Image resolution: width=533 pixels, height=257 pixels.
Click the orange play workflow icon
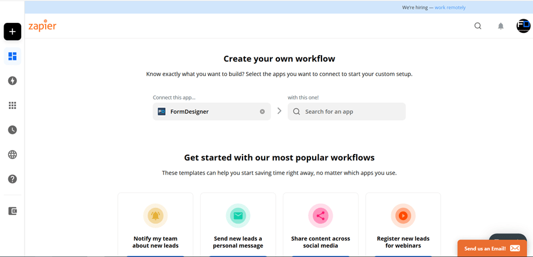(403, 215)
